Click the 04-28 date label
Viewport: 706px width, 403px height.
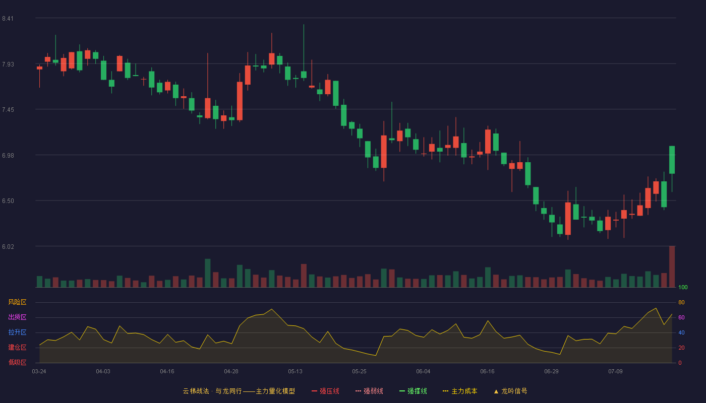point(231,371)
